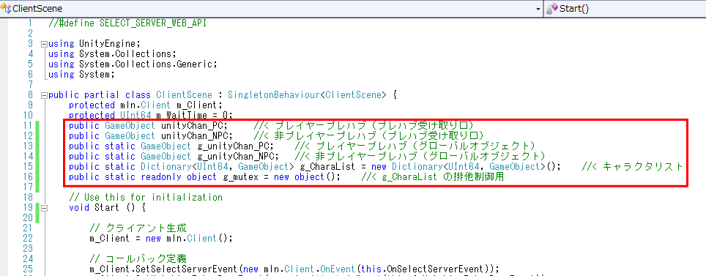Click line number 23 in the gutter
The image size is (706, 276).
tap(28, 249)
